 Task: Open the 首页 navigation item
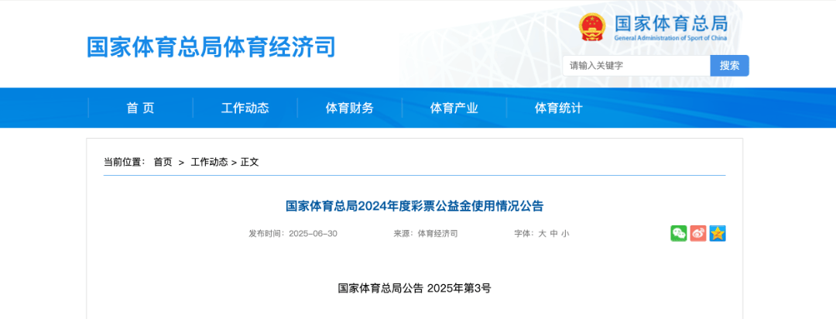tap(140, 108)
